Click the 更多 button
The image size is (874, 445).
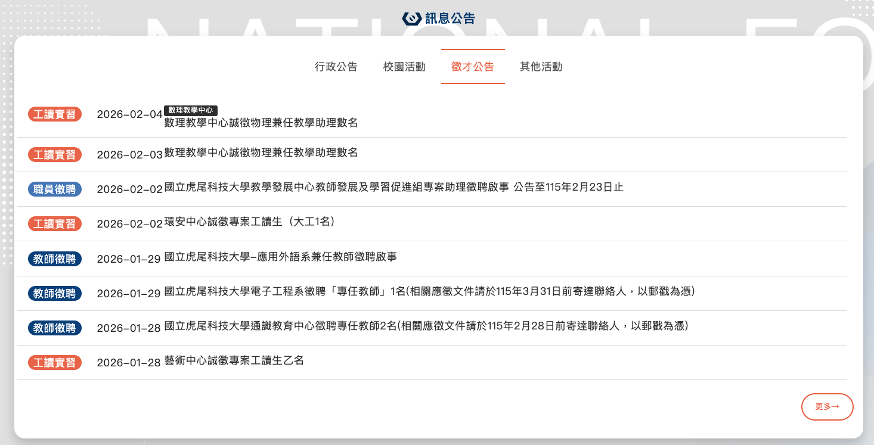pyautogui.click(x=827, y=406)
